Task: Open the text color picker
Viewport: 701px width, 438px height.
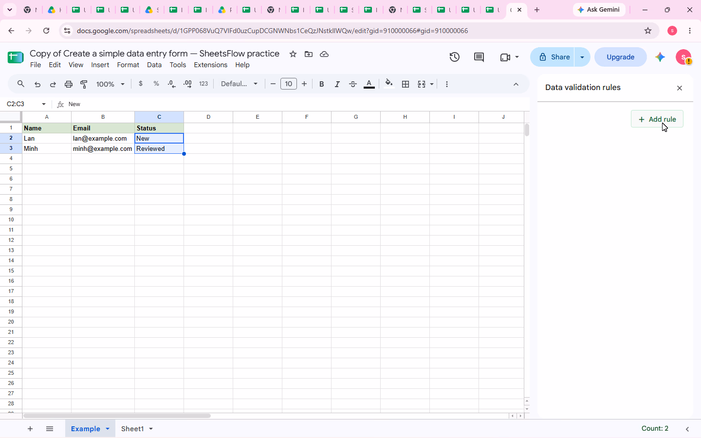Action: click(369, 84)
